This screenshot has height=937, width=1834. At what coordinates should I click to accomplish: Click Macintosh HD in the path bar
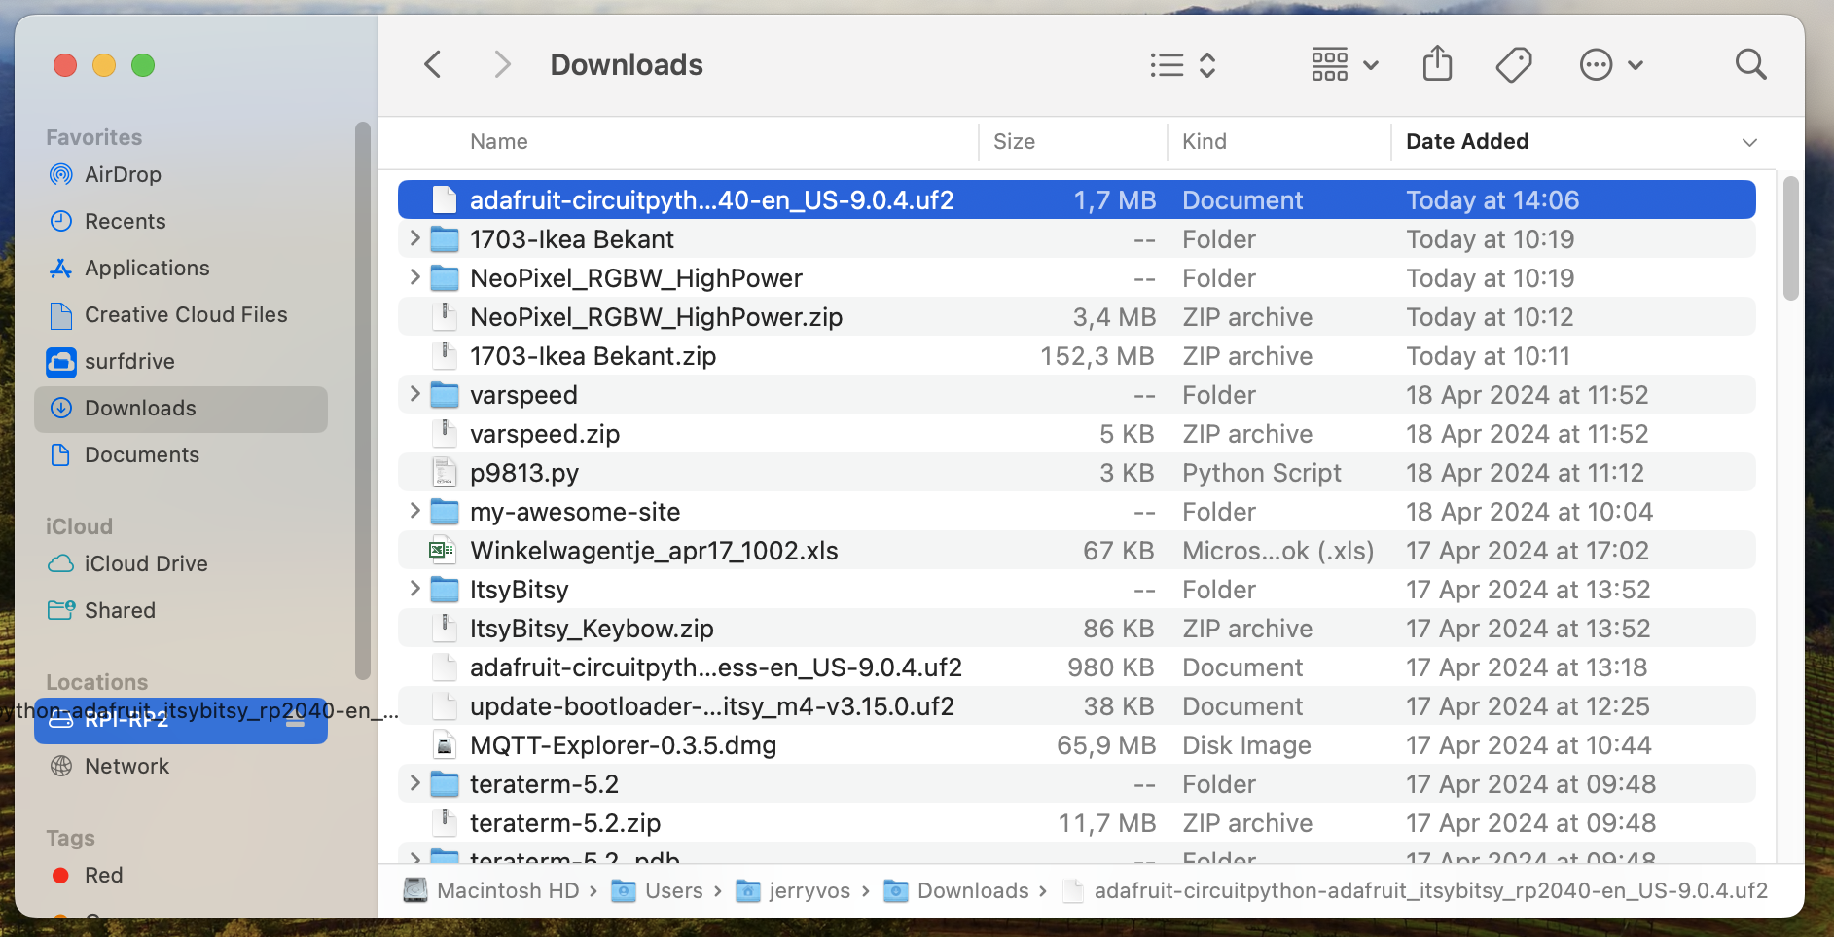point(507,890)
